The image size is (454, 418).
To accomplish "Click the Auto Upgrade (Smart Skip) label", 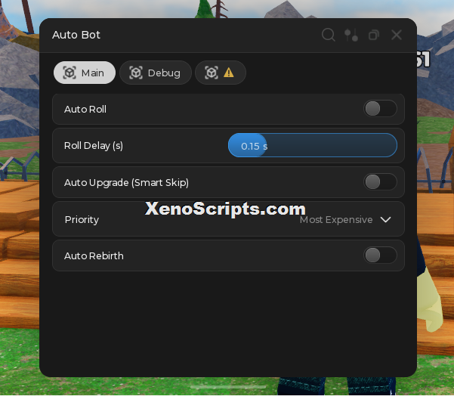I will pos(126,182).
